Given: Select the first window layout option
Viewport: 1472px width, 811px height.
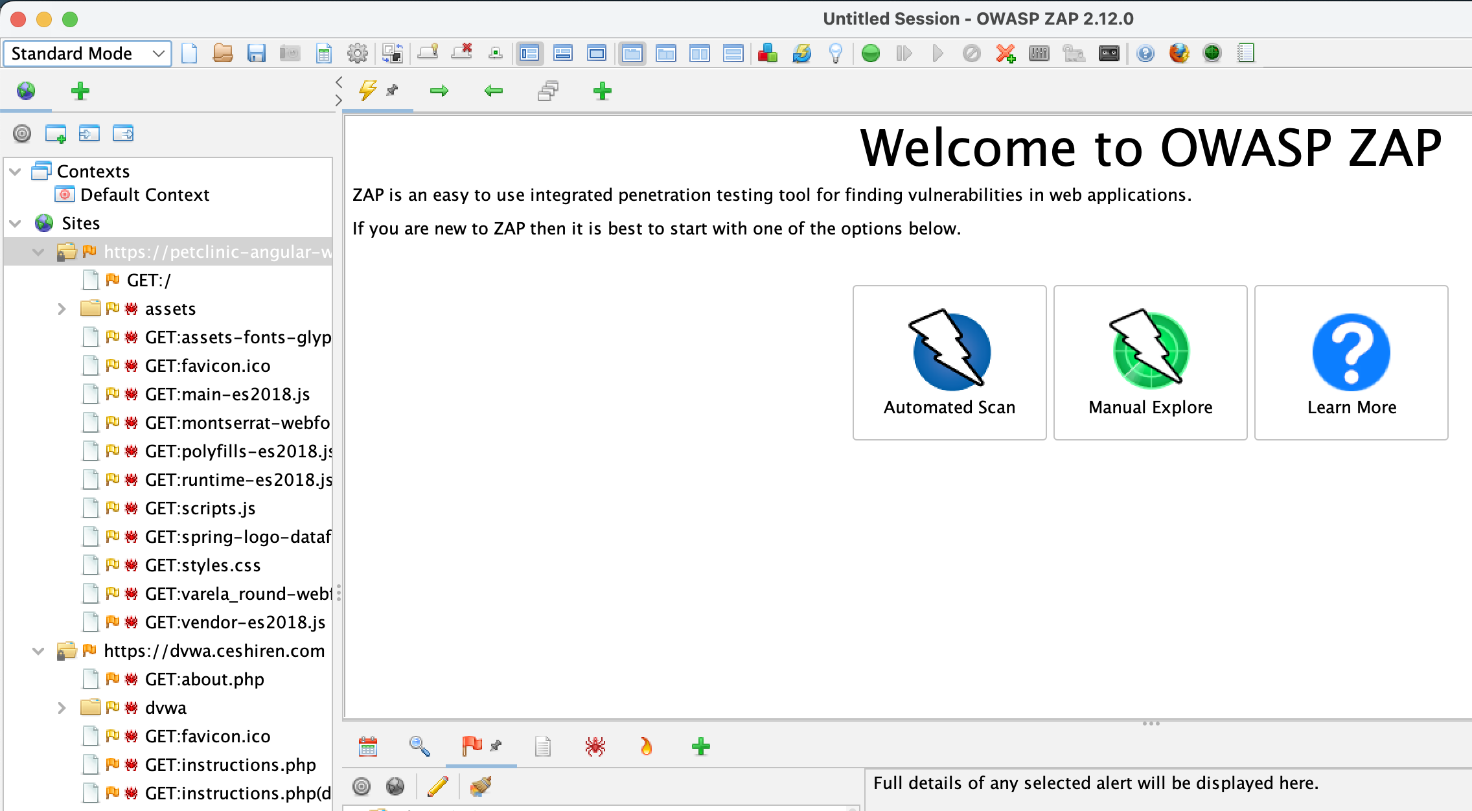Looking at the screenshot, I should pos(529,54).
